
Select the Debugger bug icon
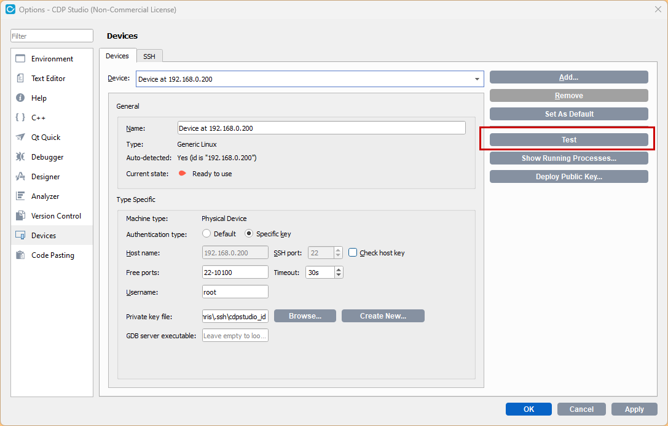coord(20,157)
